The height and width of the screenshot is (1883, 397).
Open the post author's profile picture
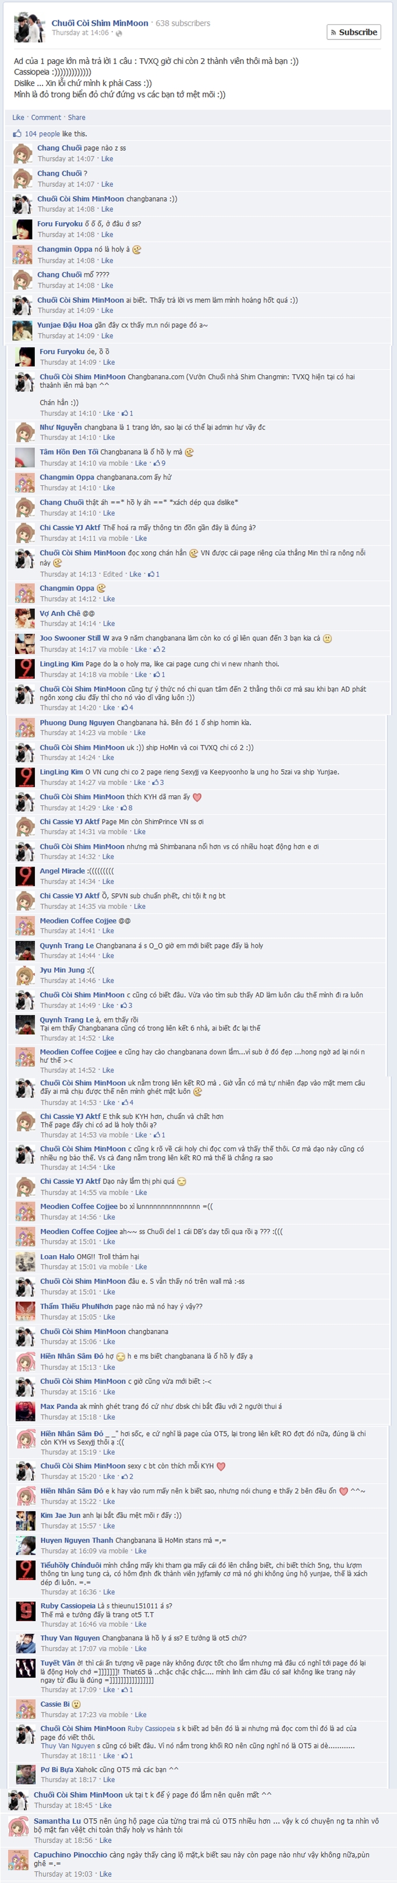(28, 29)
